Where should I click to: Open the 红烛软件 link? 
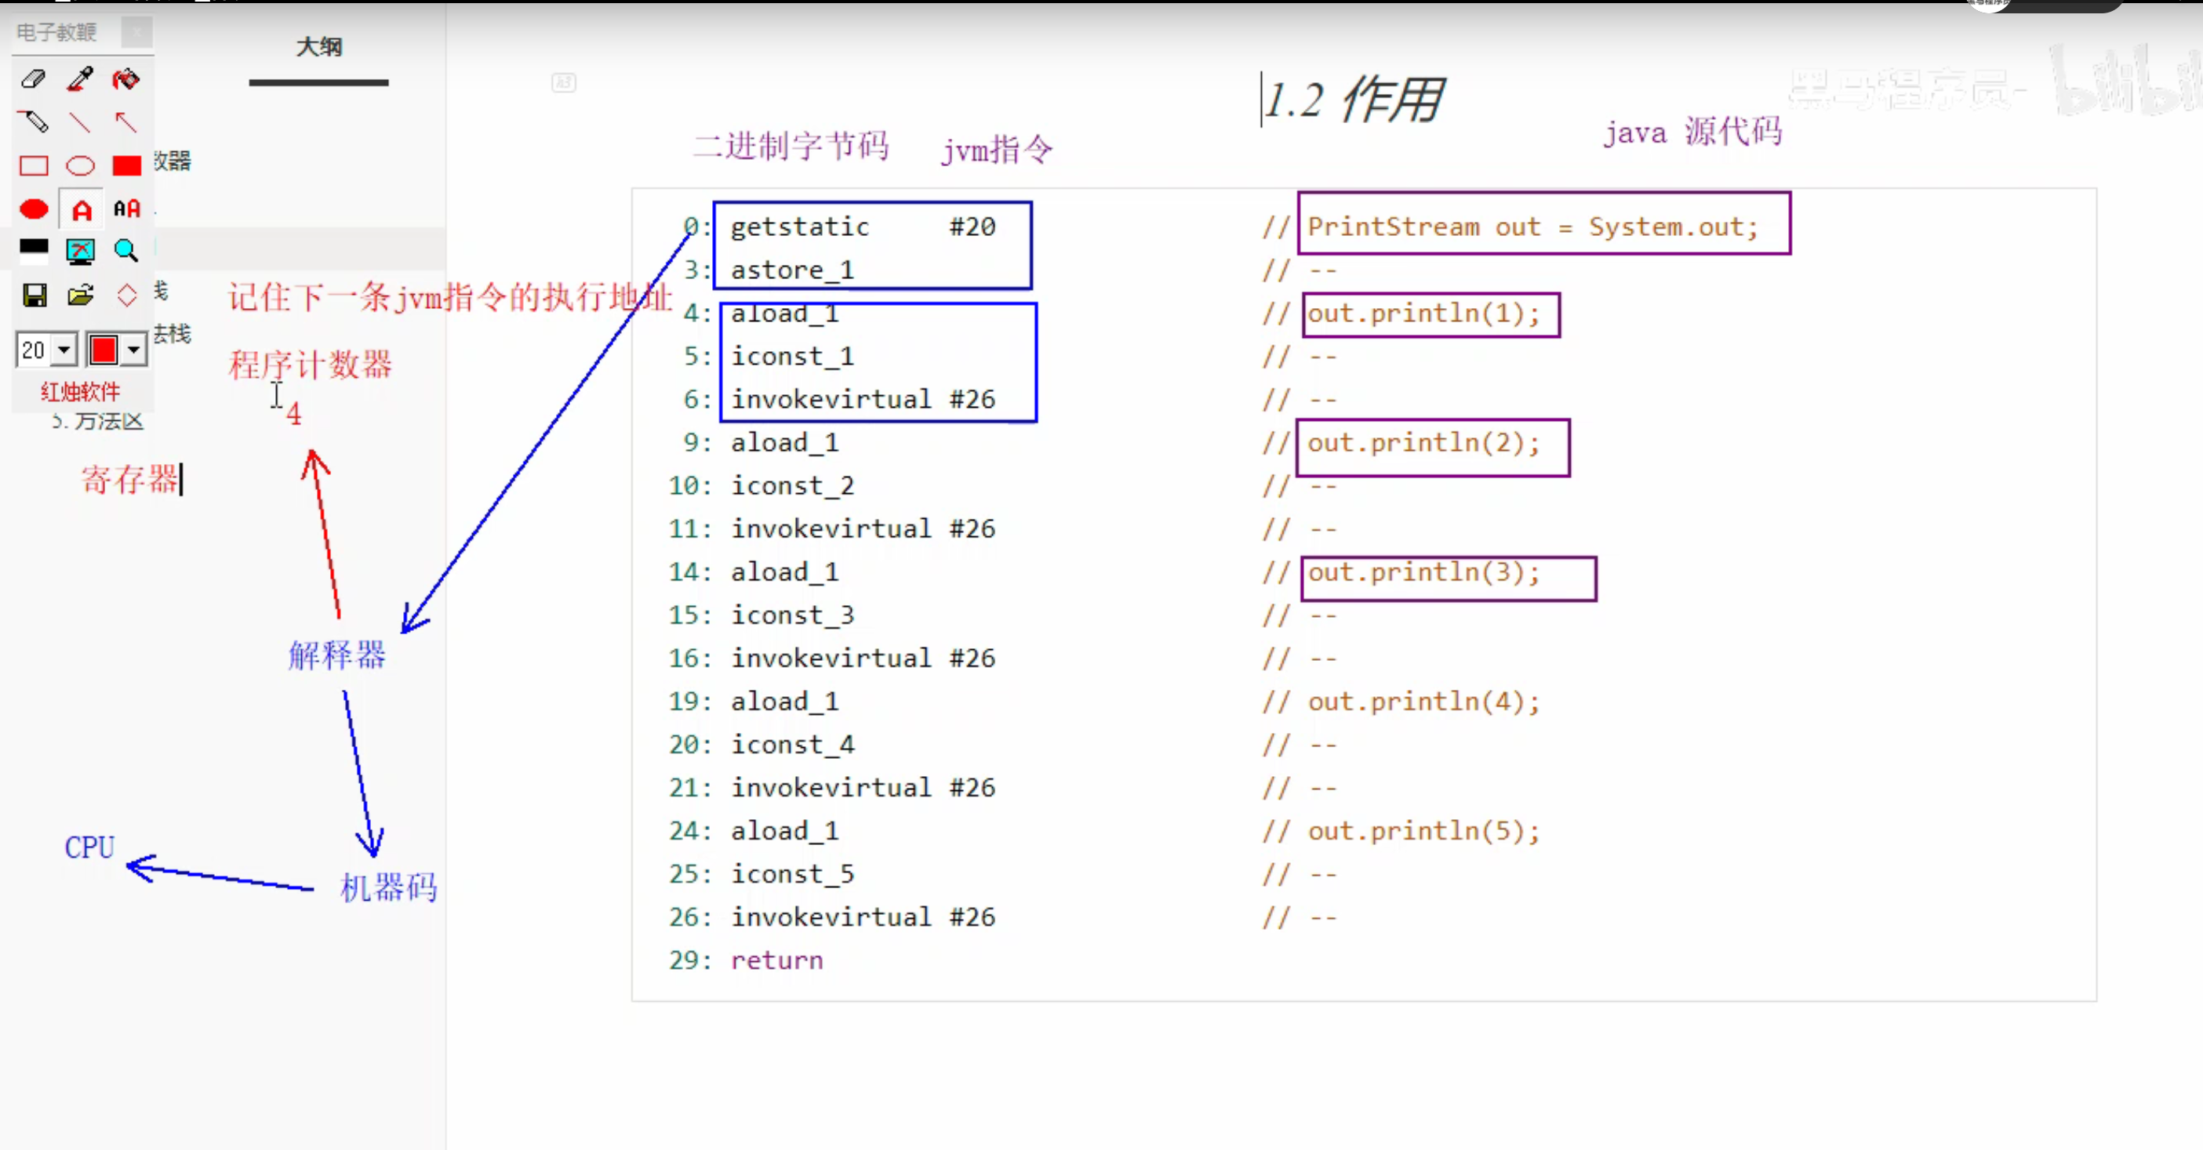tap(81, 393)
